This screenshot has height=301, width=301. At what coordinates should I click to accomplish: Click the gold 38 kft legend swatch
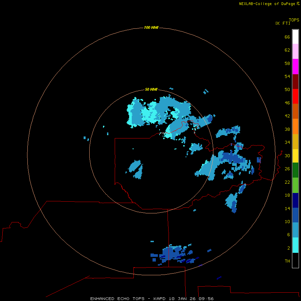295,141
